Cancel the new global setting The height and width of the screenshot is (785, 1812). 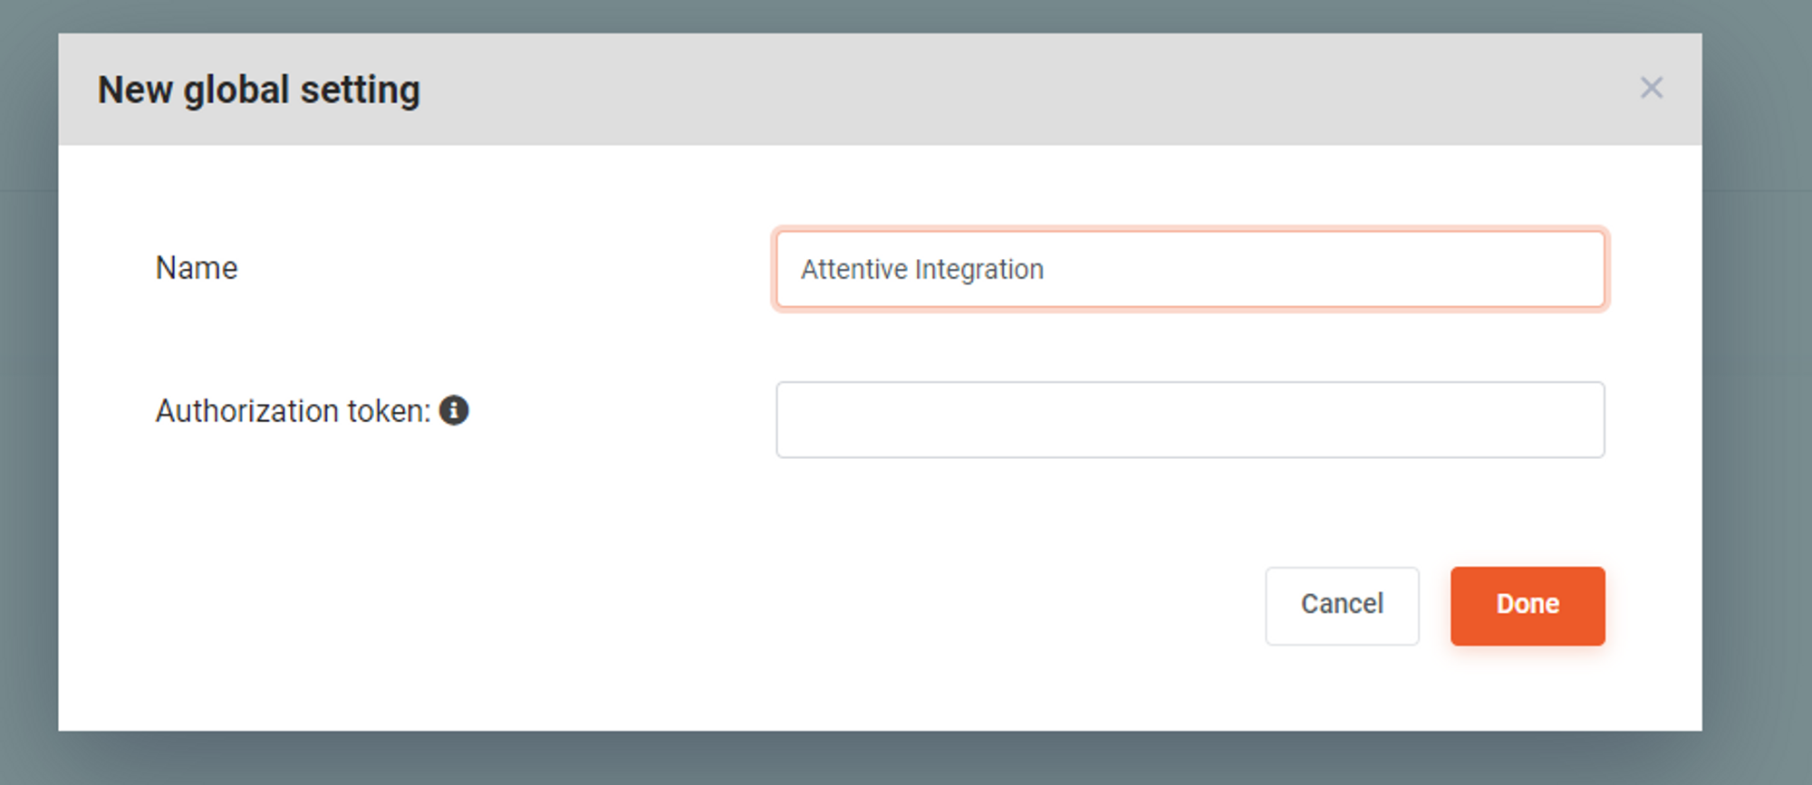point(1342,606)
